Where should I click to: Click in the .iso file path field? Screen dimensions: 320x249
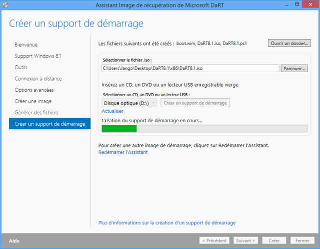tap(190, 68)
